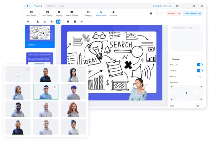Select the text annotation tool
Screen dimensions: 210x141
[58, 21]
